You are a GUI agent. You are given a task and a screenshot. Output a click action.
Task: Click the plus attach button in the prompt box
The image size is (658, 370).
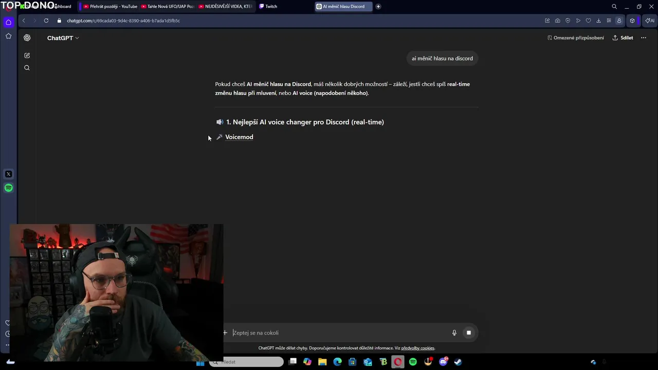pos(225,332)
